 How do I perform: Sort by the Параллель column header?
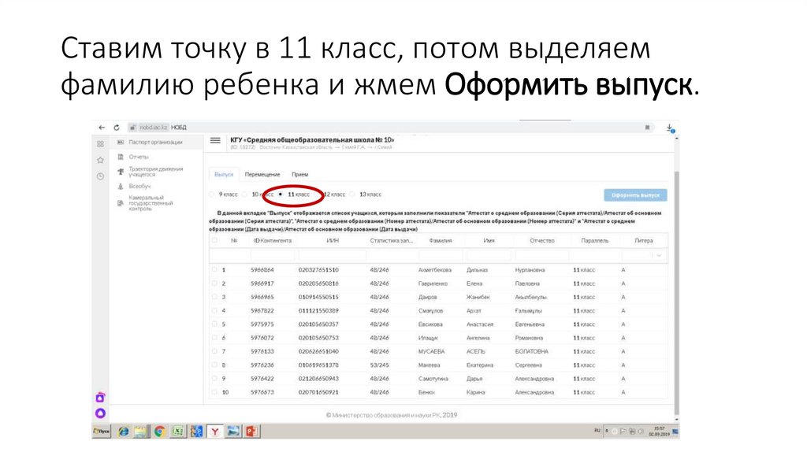tap(594, 241)
